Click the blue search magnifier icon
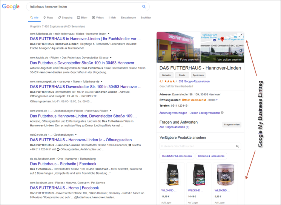The height and width of the screenshot is (205, 281). [x=144, y=7]
